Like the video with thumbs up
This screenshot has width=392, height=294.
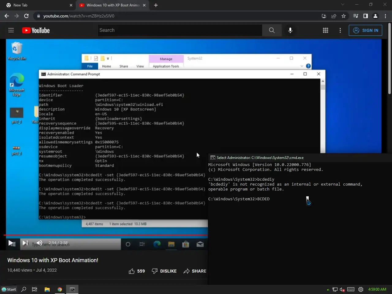(x=137, y=271)
